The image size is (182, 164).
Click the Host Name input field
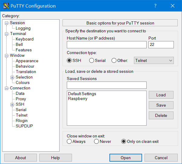coord(107,45)
